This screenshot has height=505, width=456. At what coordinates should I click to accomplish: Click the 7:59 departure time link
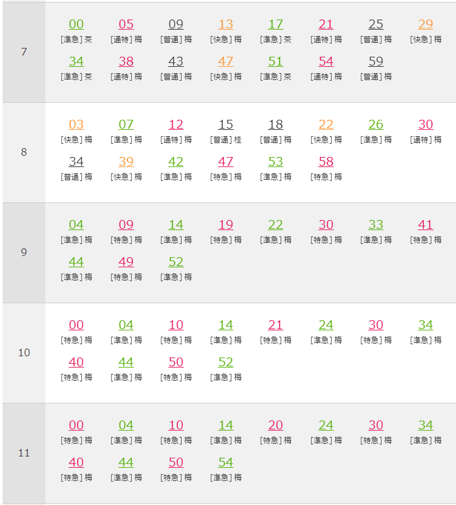376,62
